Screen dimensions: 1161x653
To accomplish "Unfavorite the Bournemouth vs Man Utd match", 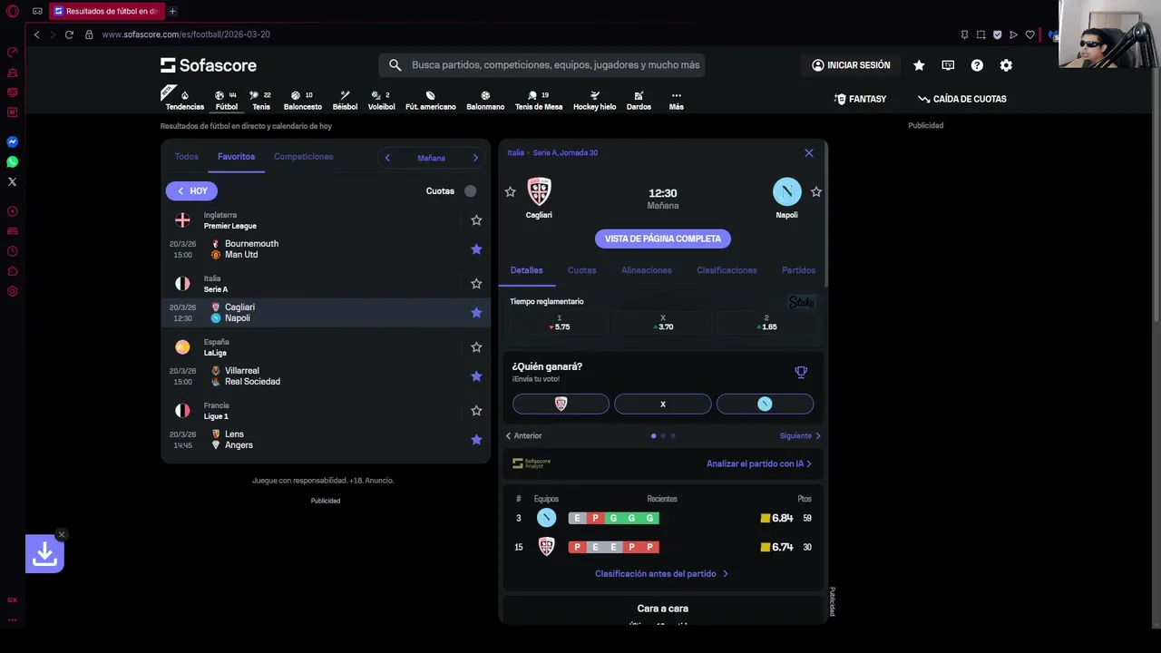I will [x=476, y=249].
